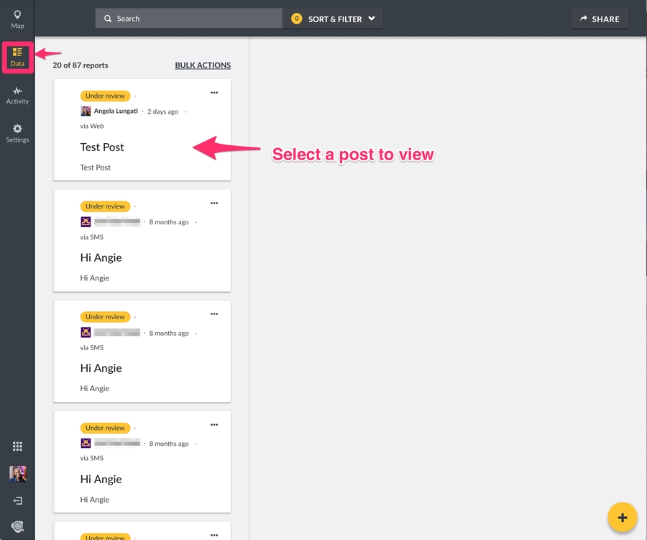Click the Bulk Actions link
The width and height of the screenshot is (647, 540).
[203, 65]
